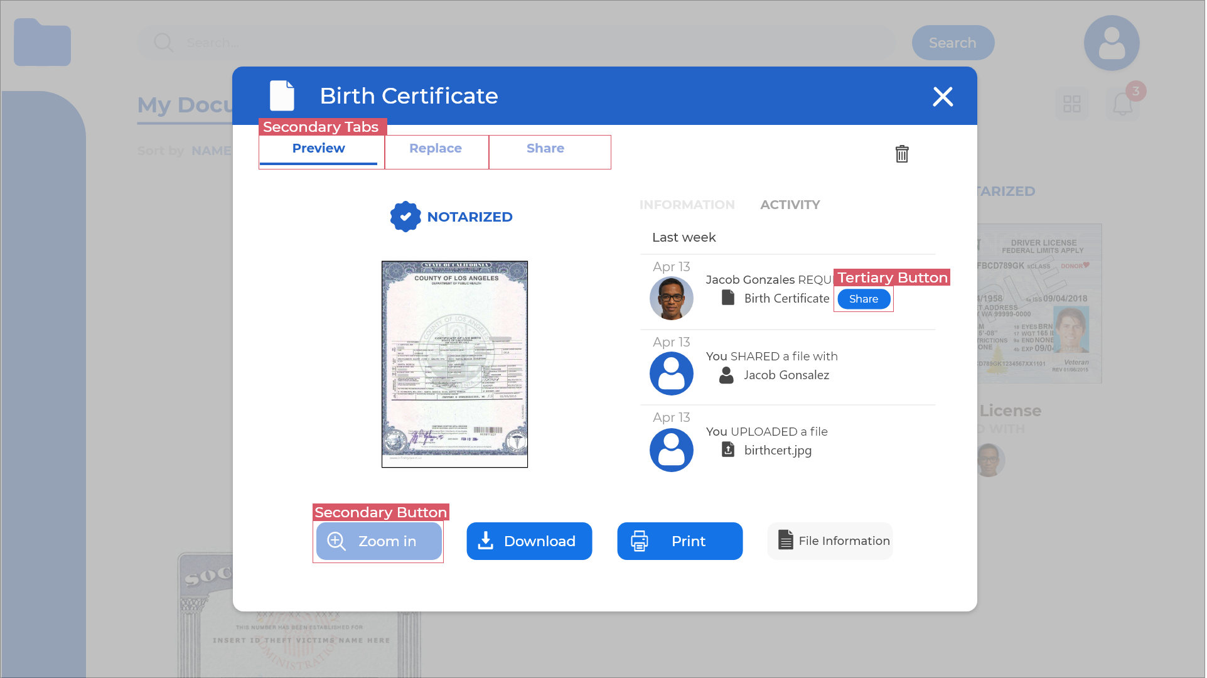Image resolution: width=1207 pixels, height=678 pixels.
Task: Select the Activity tab
Action: pos(791,205)
